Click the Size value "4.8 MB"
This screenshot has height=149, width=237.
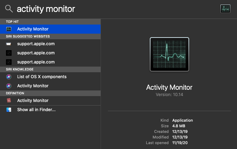pyautogui.click(x=179, y=126)
